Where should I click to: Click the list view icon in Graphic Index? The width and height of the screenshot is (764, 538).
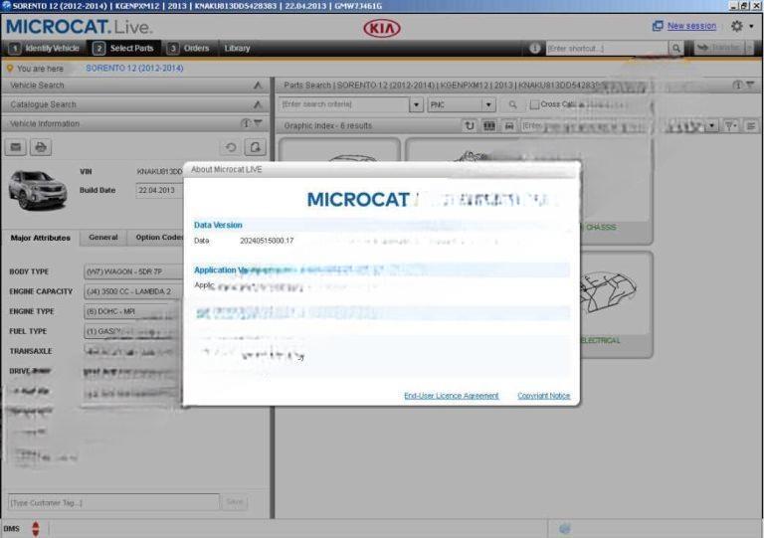(x=751, y=126)
